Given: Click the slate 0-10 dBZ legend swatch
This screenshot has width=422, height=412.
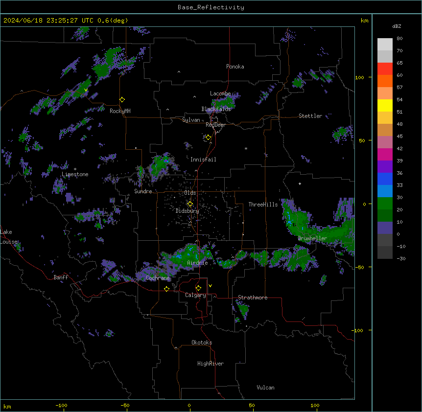Looking at the screenshot, I should (x=385, y=228).
